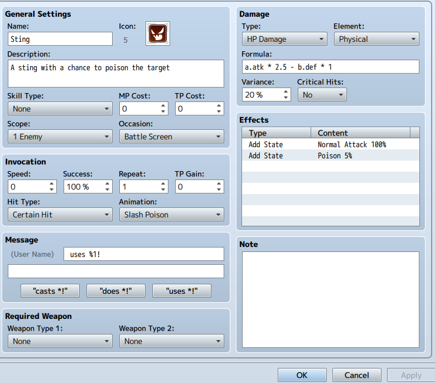Click the skill icon image

[x=158, y=34]
